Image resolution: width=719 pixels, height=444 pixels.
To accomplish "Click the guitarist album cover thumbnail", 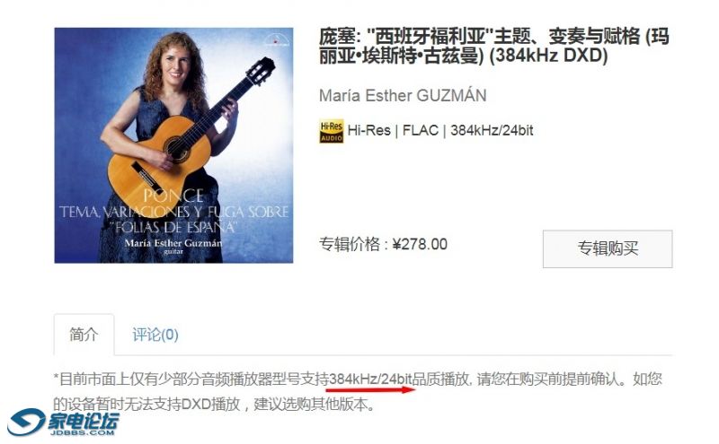I will pos(173,145).
